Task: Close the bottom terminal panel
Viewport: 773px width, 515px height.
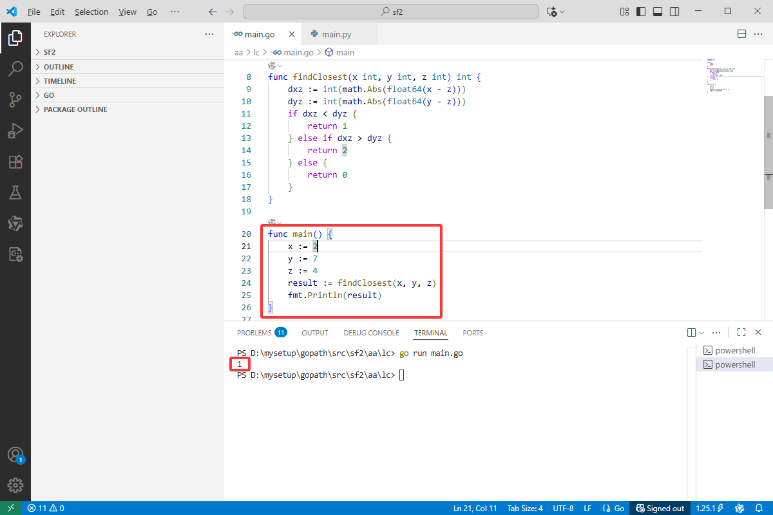Action: (758, 333)
